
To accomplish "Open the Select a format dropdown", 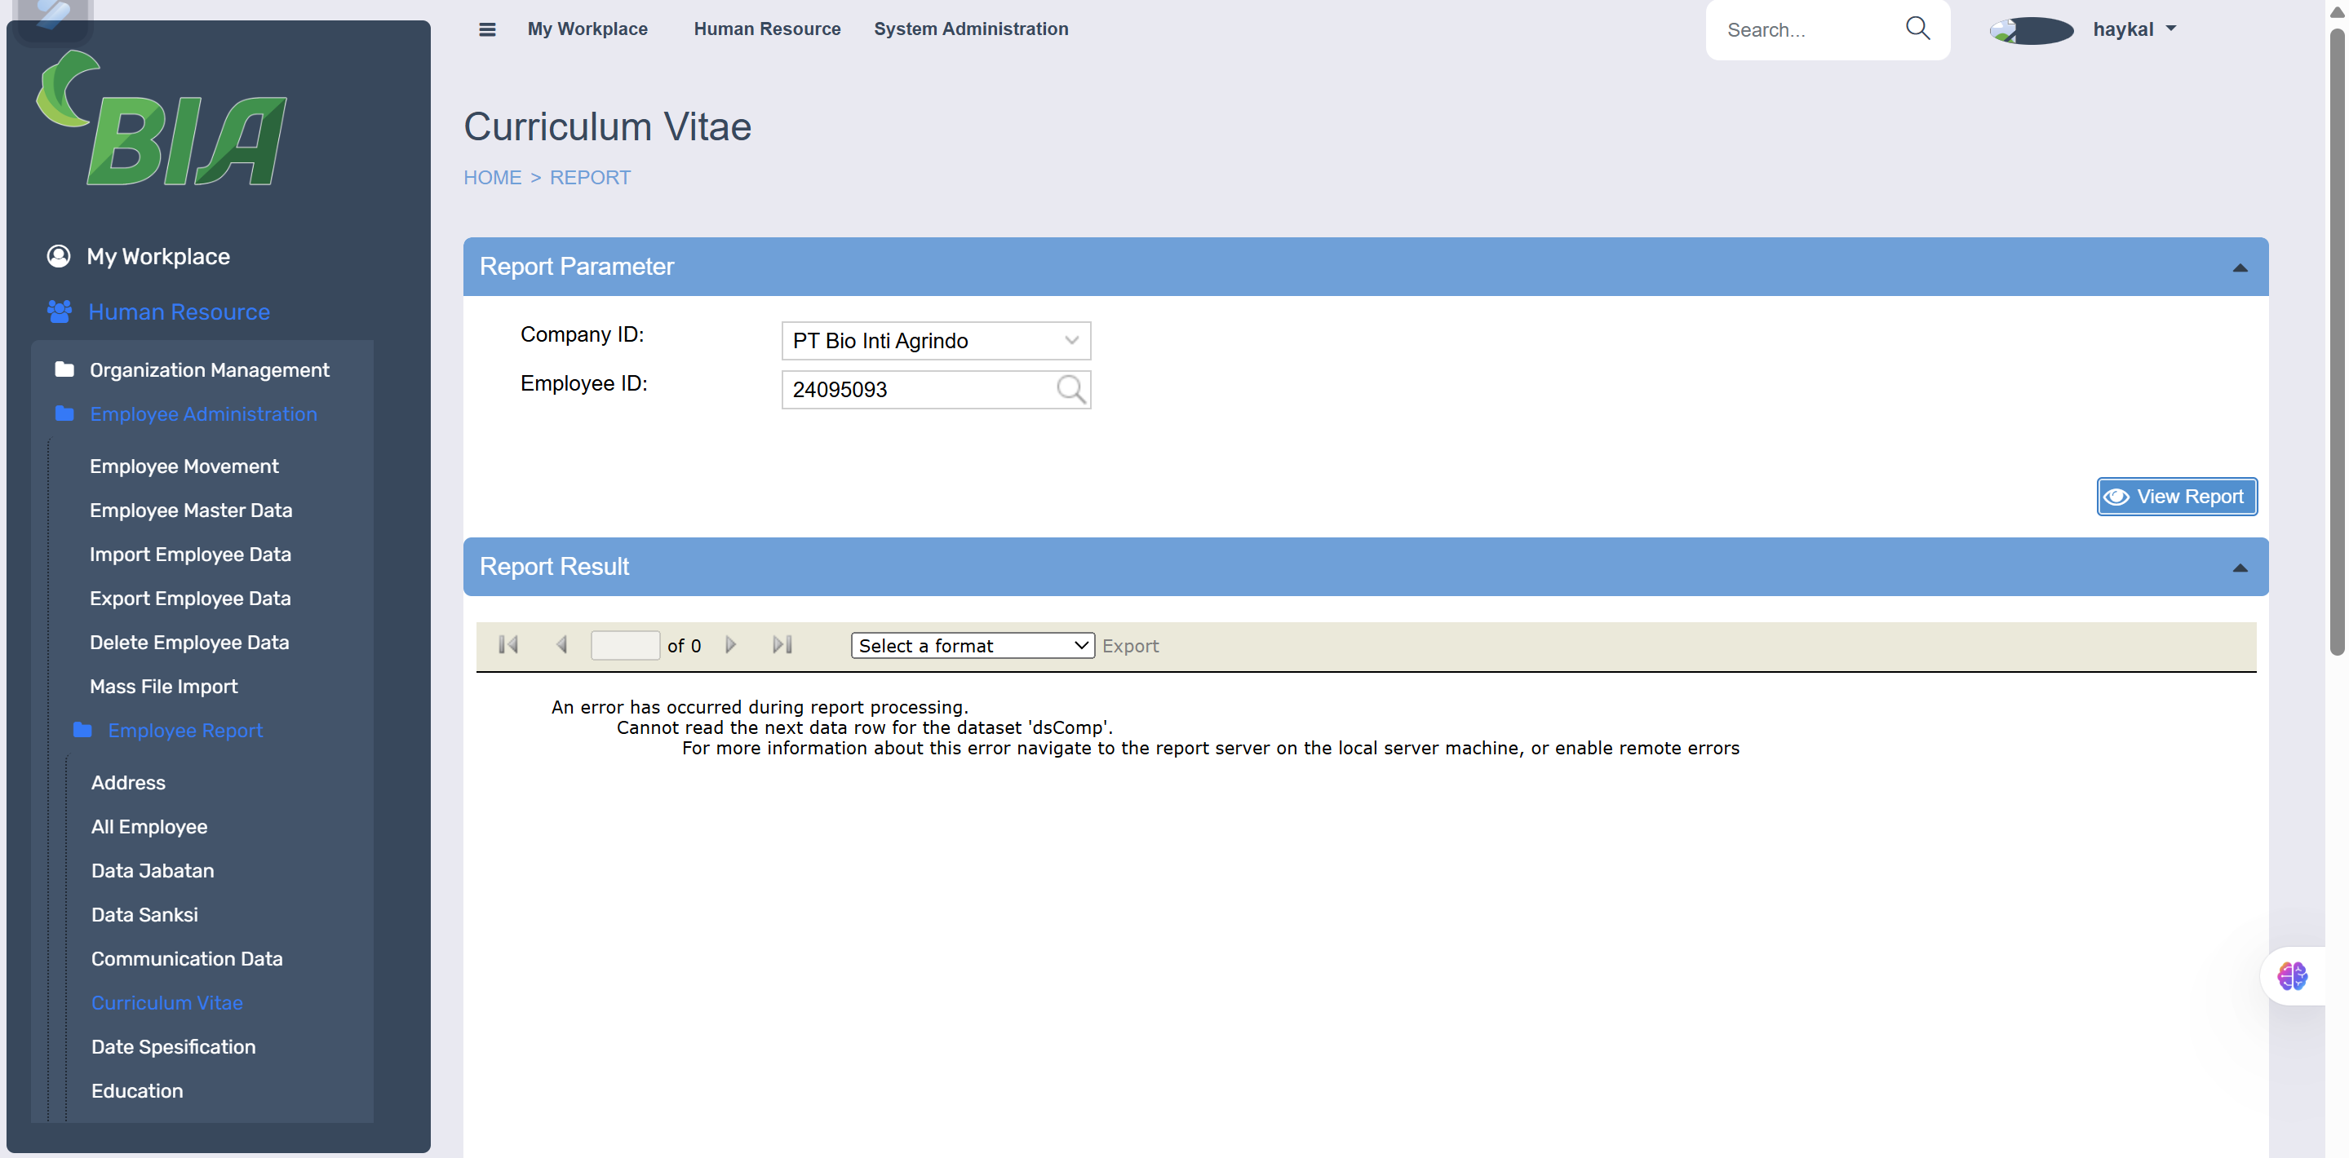I will coord(972,645).
